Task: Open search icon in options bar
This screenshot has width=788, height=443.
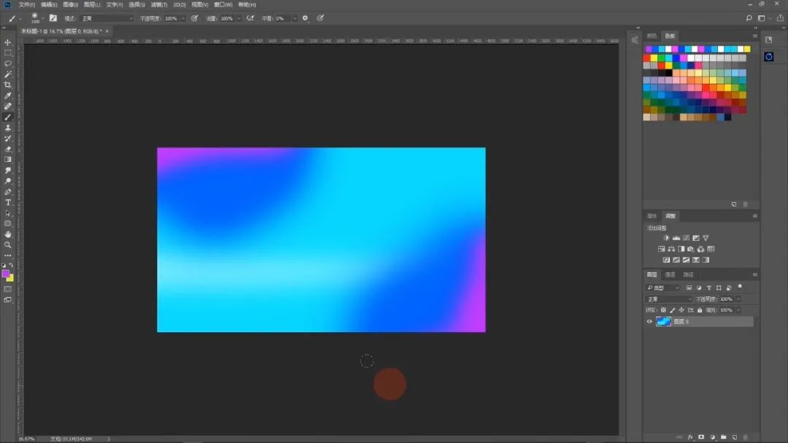Action: tap(749, 18)
